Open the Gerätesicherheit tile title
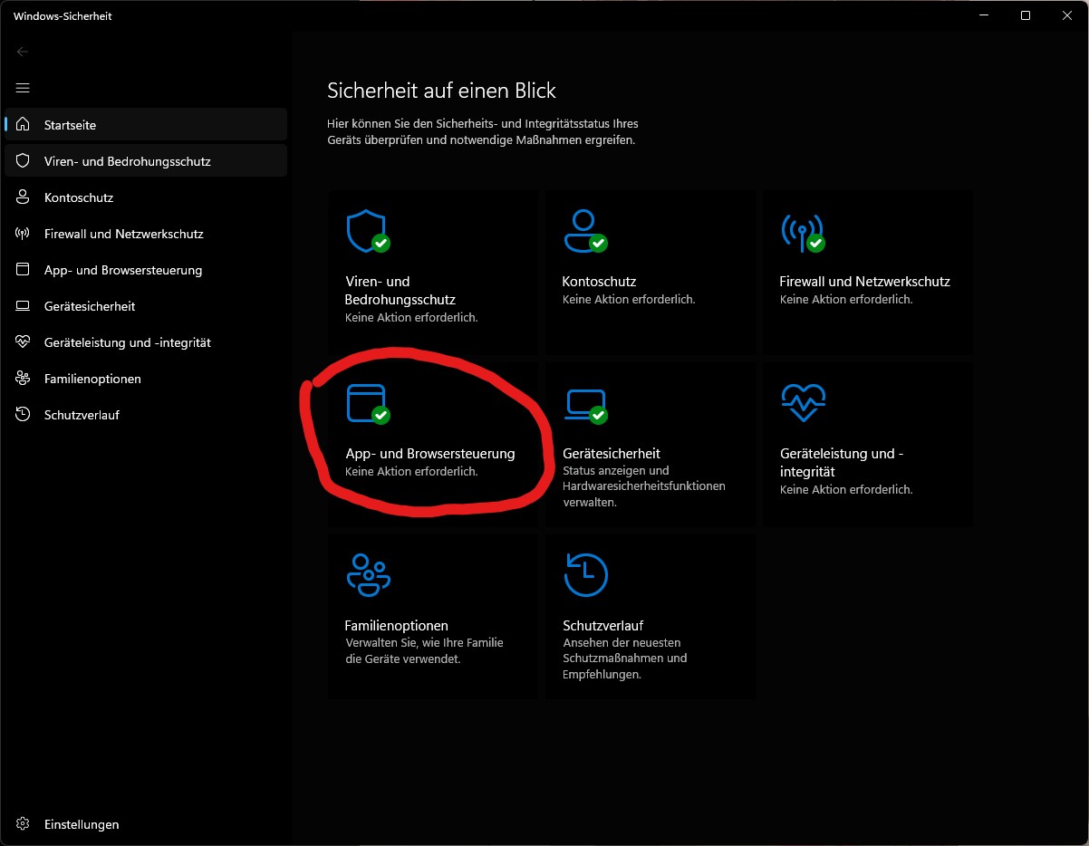 (612, 453)
